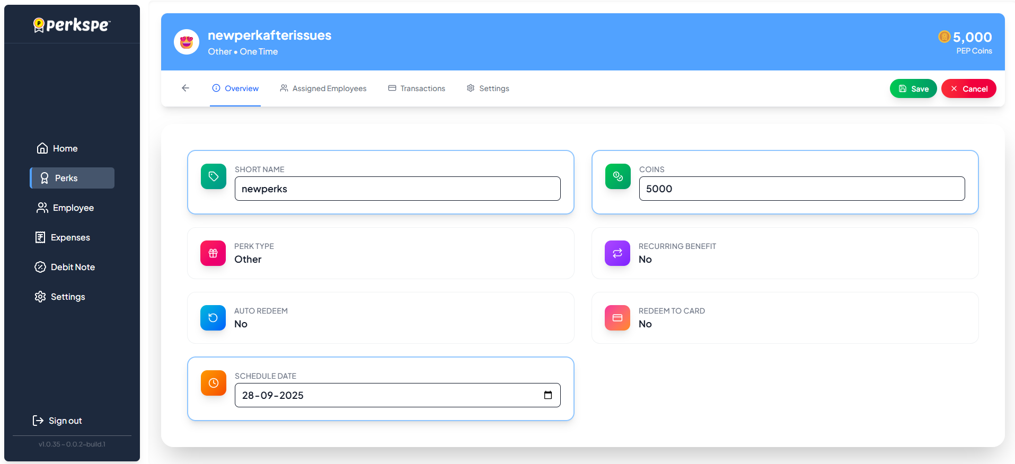The image size is (1015, 464).
Task: Open Employee in the sidebar
Action: click(x=73, y=208)
